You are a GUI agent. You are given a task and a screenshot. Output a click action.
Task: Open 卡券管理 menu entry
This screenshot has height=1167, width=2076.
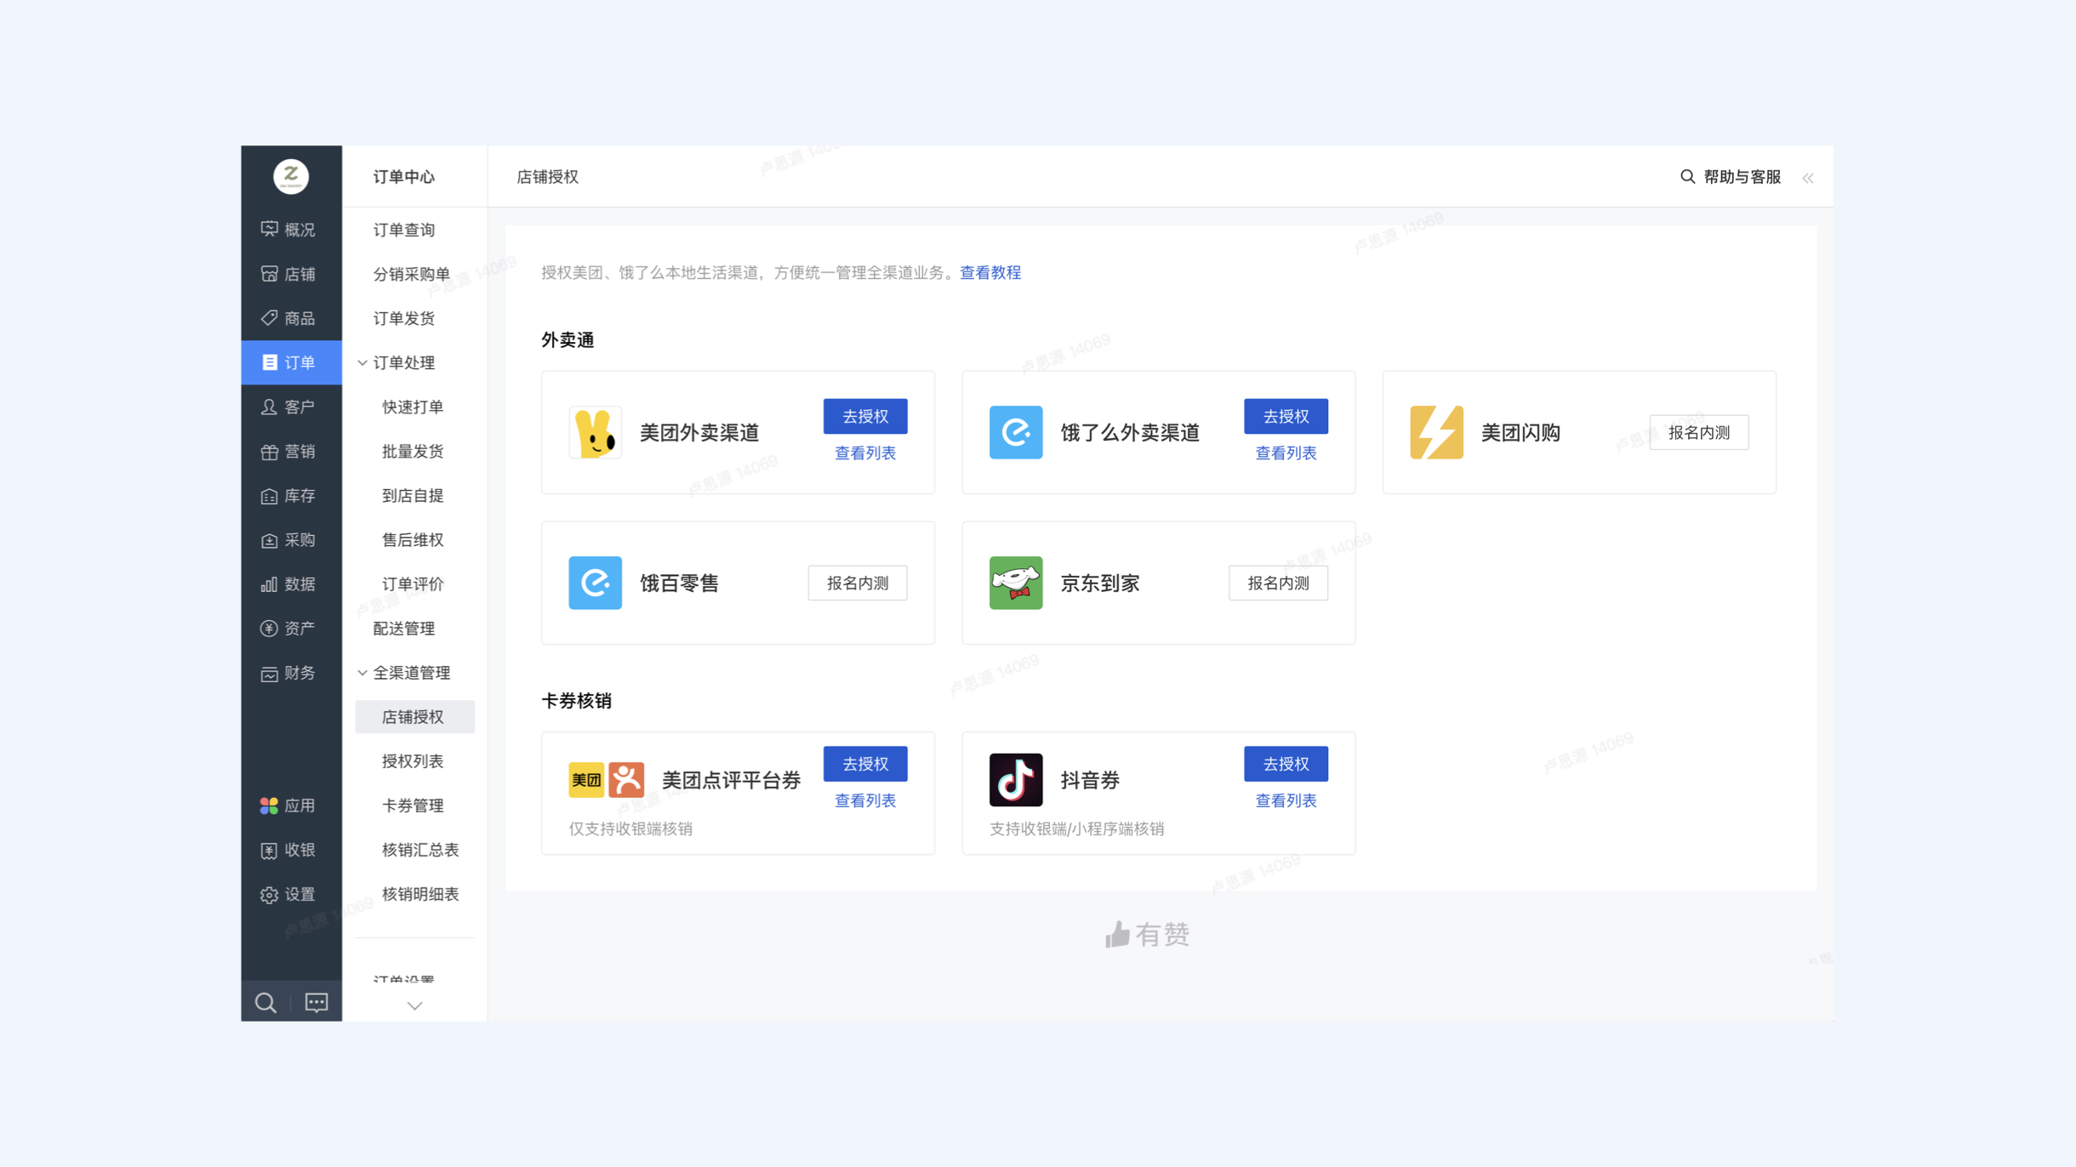pos(413,806)
